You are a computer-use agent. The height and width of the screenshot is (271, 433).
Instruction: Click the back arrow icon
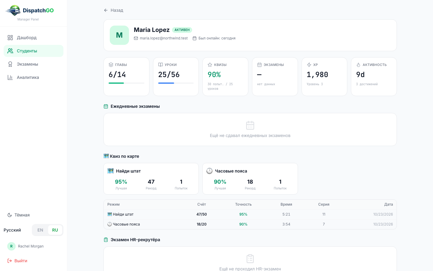click(106, 10)
